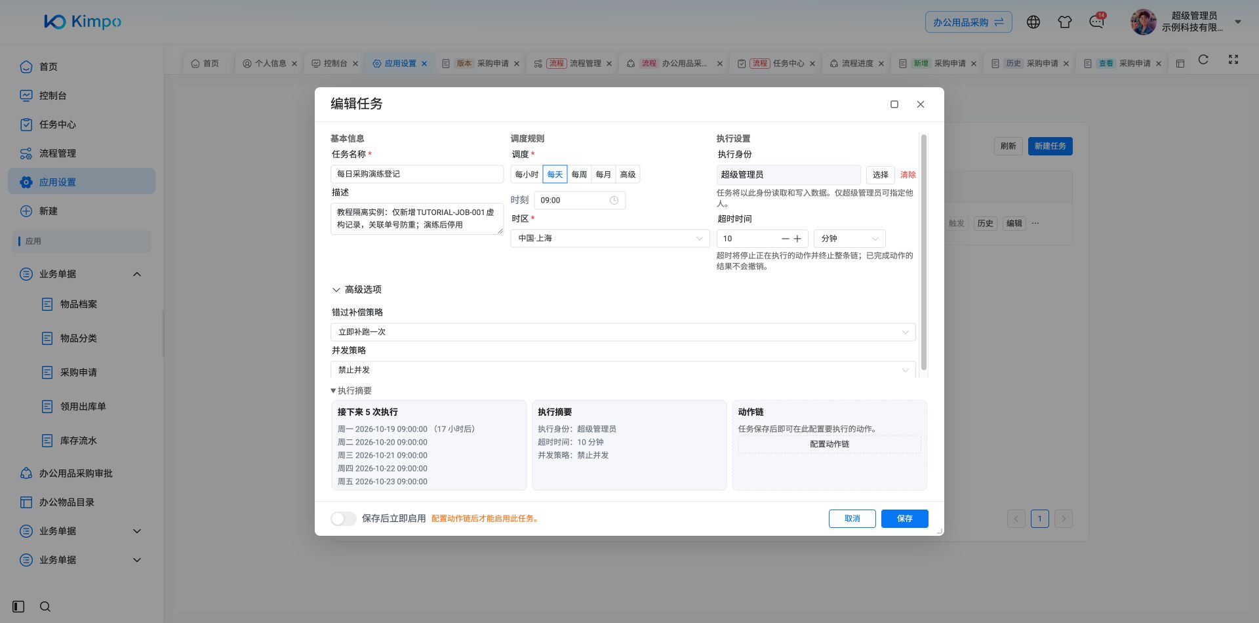This screenshot has height=623, width=1259.
Task: Open 任务中心 in the sidebar
Action: [81, 125]
